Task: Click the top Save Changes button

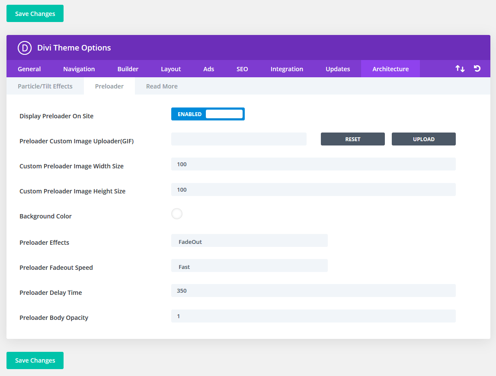Action: 35,13
